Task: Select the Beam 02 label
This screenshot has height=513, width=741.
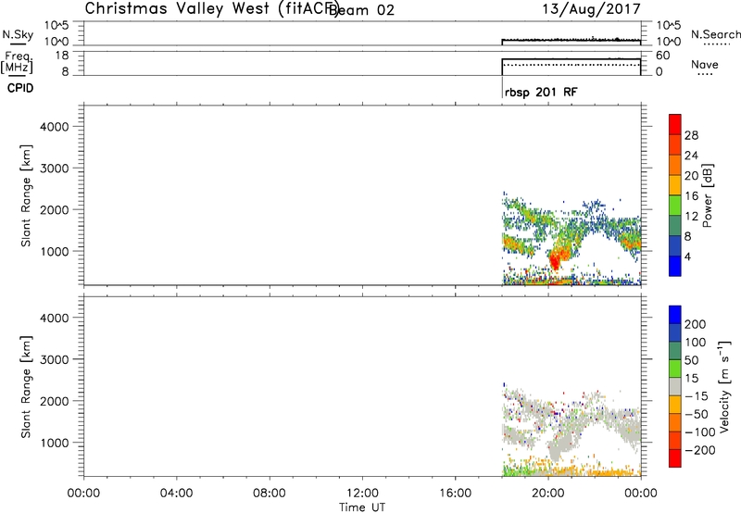Action: point(361,10)
